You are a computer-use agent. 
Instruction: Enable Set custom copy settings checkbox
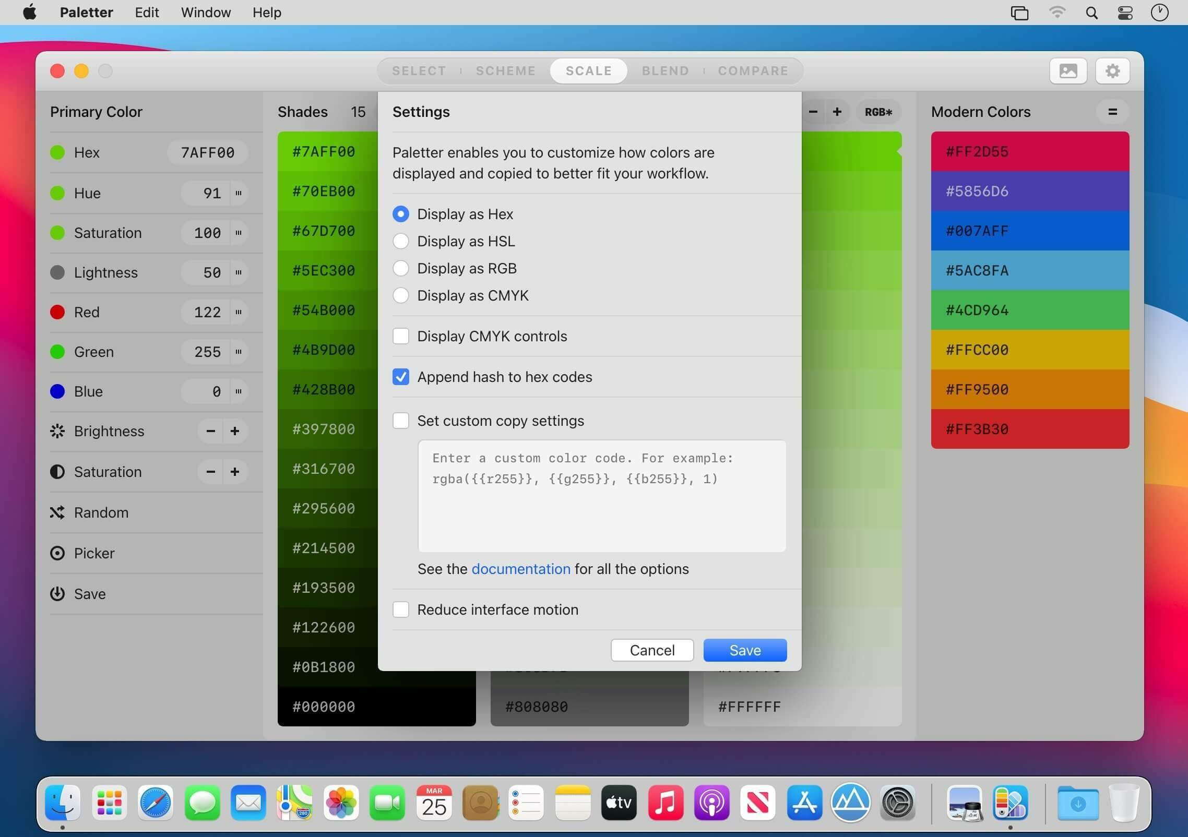400,421
